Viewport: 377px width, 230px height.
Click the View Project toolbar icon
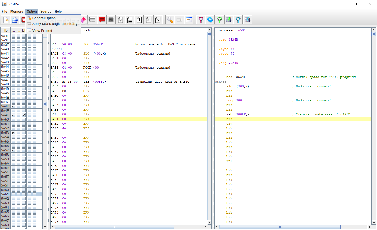[188, 20]
